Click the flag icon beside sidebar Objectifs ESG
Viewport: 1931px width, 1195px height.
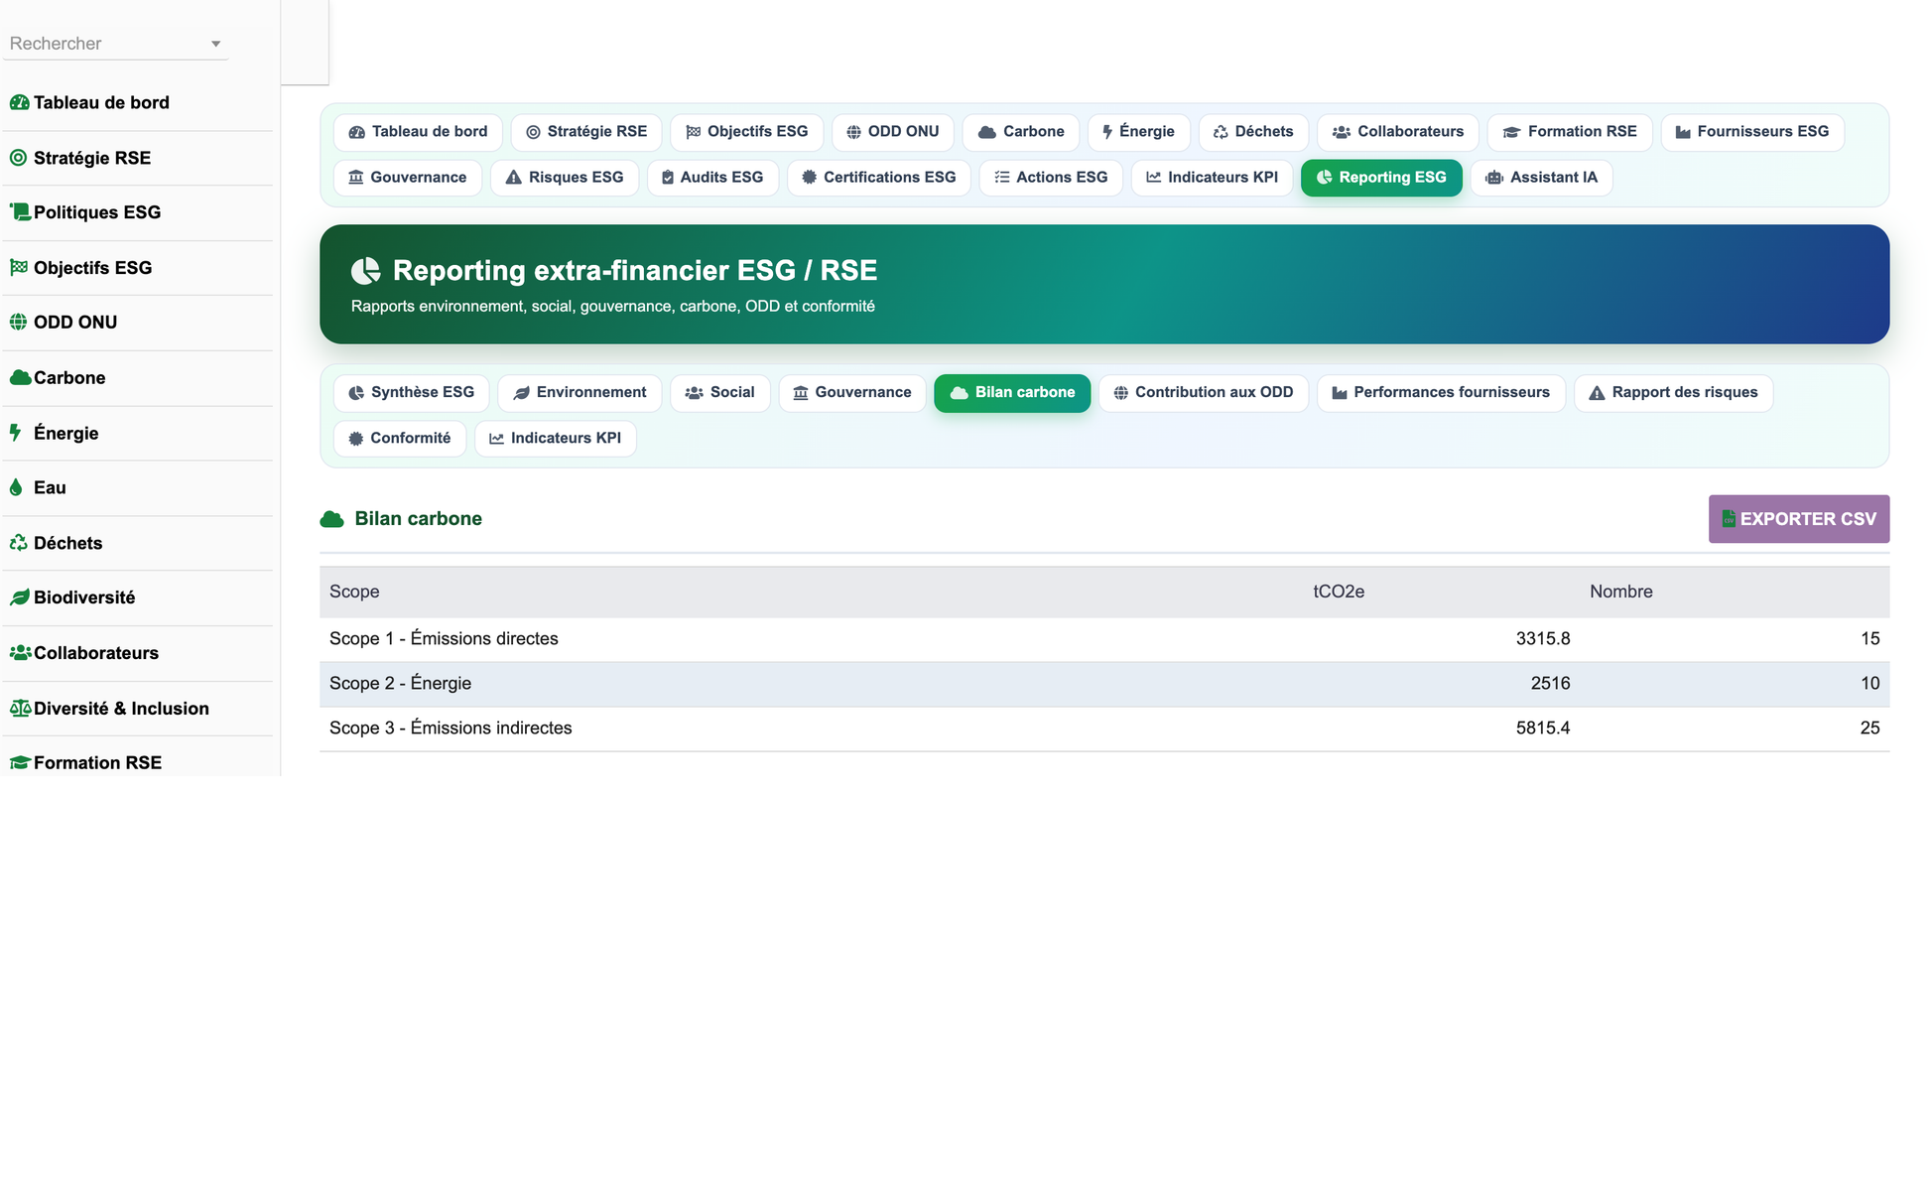pos(19,268)
